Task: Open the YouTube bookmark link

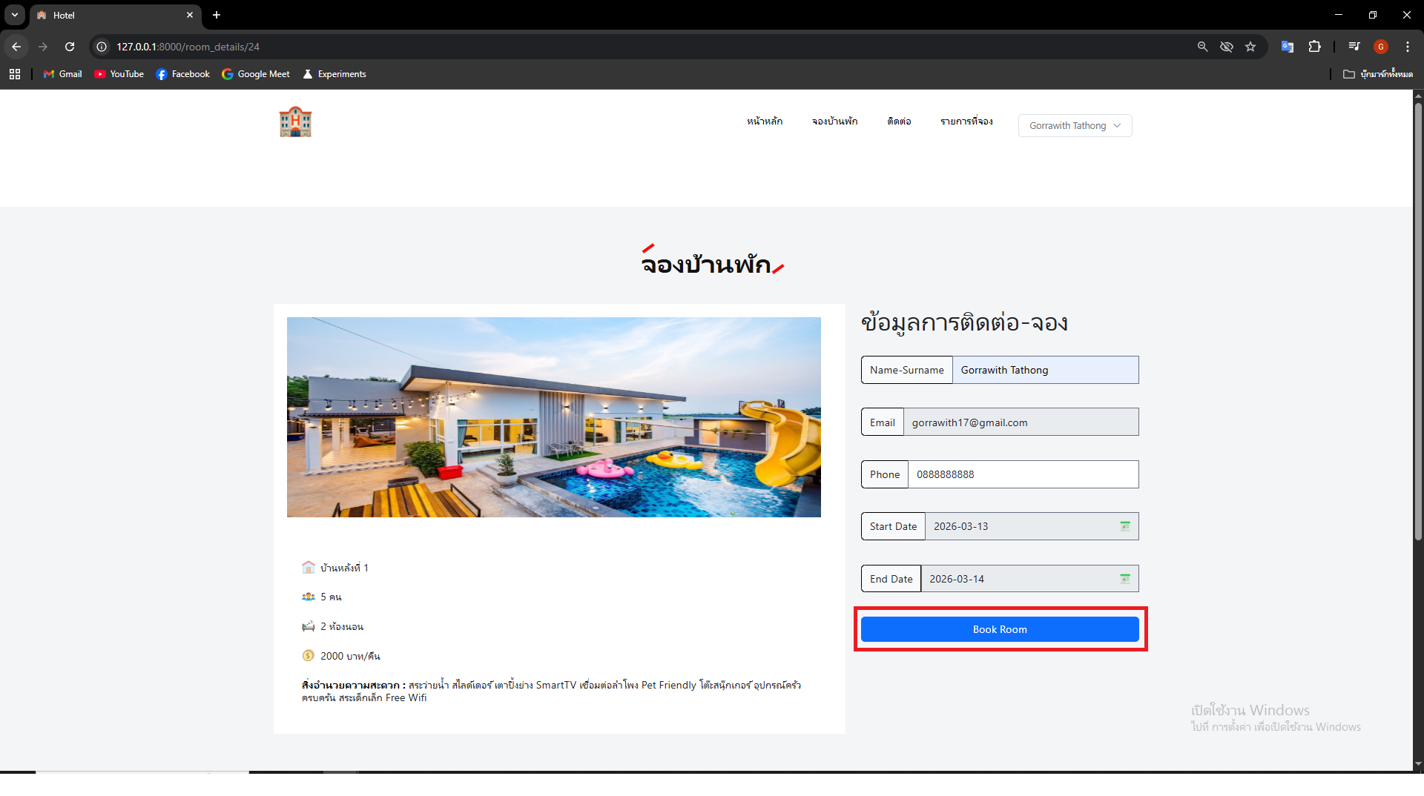Action: (119, 74)
